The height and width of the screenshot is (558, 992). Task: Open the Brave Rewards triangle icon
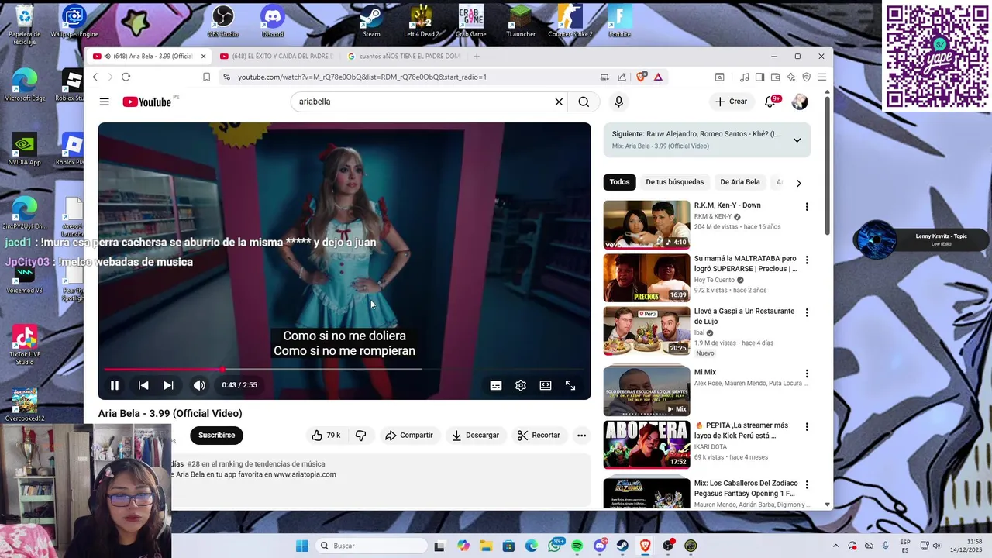coord(658,77)
